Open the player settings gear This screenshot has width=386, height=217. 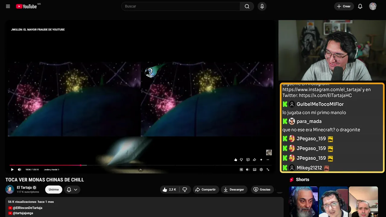coord(261,170)
